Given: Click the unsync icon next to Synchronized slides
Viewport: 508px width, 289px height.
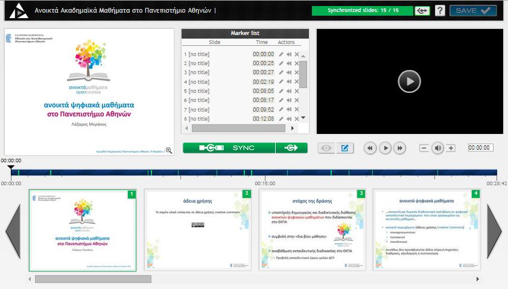Looking at the screenshot, I should click(422, 11).
